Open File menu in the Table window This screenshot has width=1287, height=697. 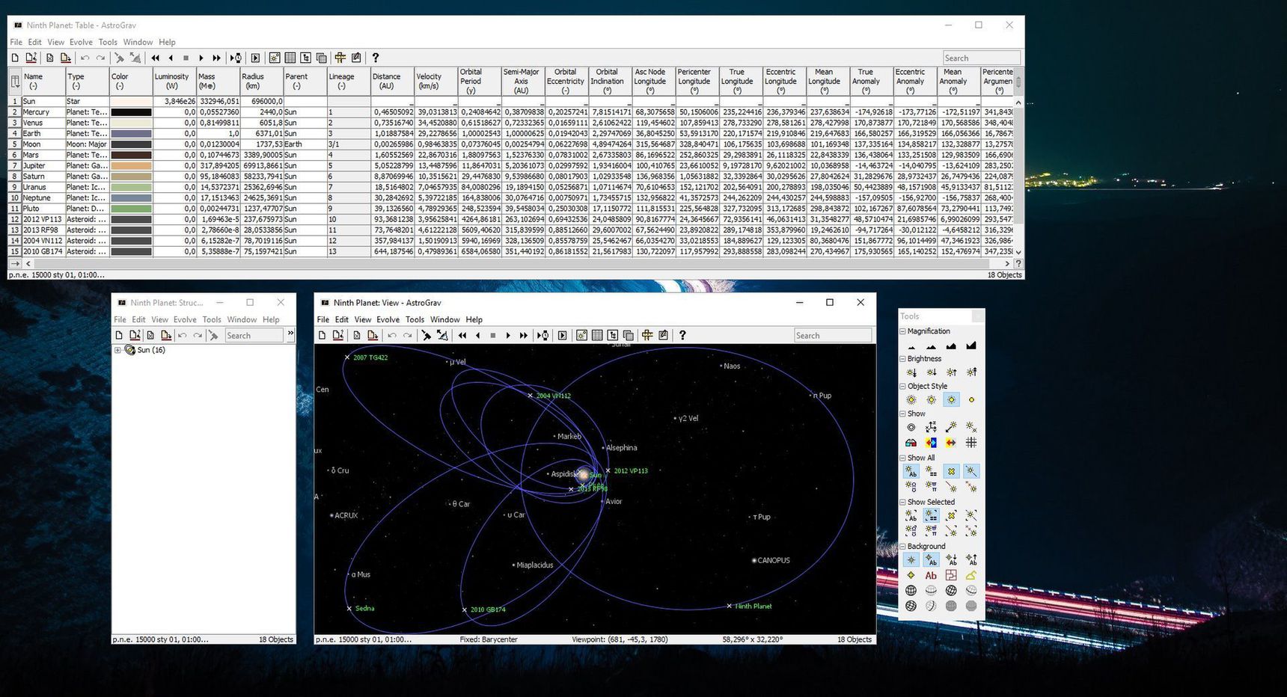16,42
